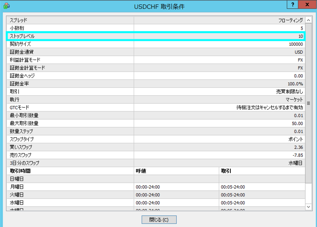Select the スプレッド row label
The width and height of the screenshot is (317, 227).
click(x=19, y=20)
